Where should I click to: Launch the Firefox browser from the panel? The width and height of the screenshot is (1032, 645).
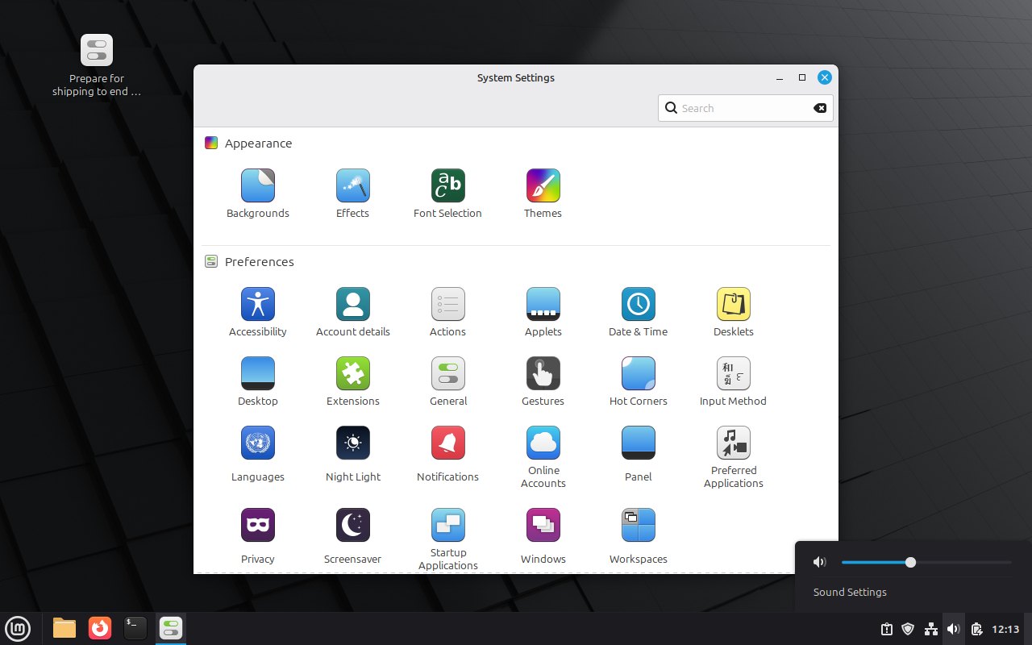coord(100,627)
